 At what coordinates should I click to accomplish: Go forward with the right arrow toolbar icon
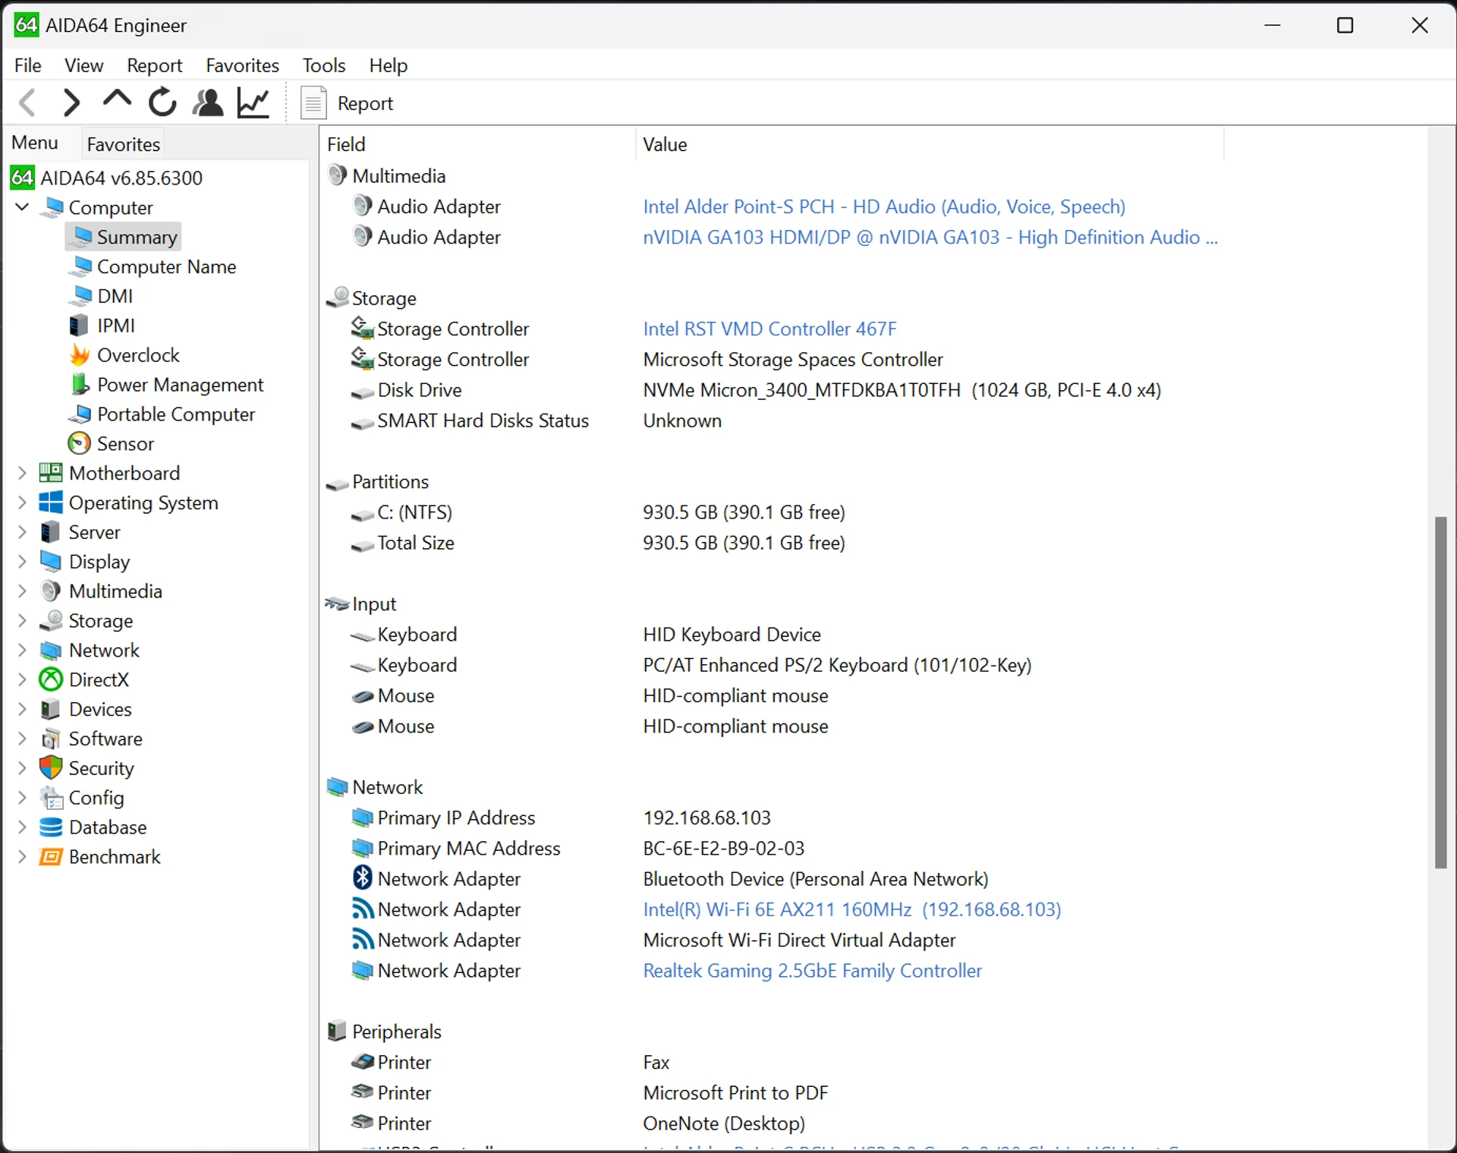71,102
